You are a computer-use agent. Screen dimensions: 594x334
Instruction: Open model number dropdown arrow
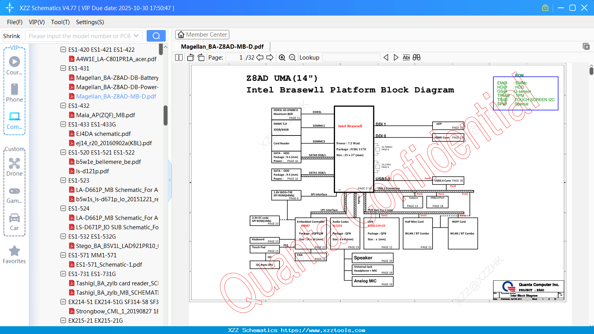click(x=136, y=36)
